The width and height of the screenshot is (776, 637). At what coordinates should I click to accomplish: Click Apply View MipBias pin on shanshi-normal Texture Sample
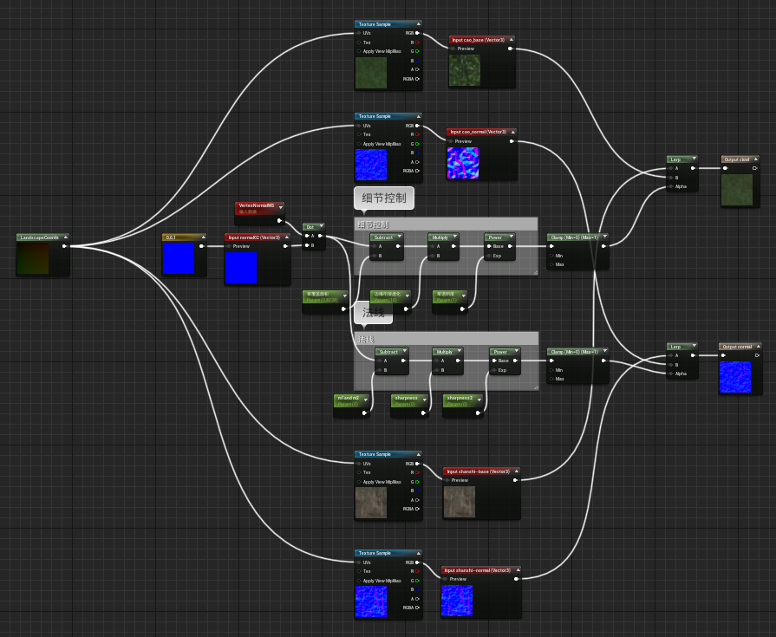pos(359,581)
